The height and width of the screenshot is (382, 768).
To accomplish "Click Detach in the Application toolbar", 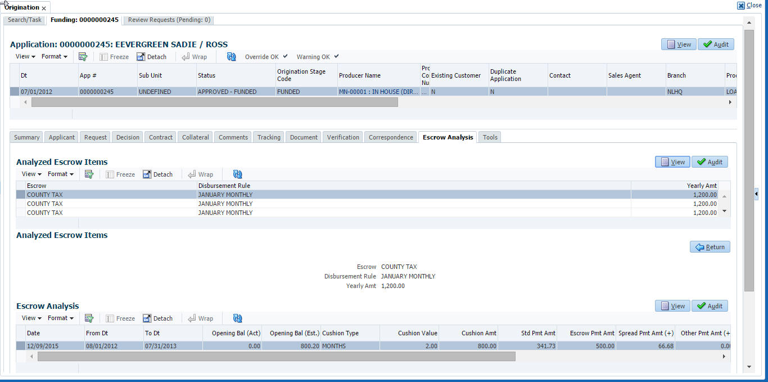I will (x=151, y=57).
